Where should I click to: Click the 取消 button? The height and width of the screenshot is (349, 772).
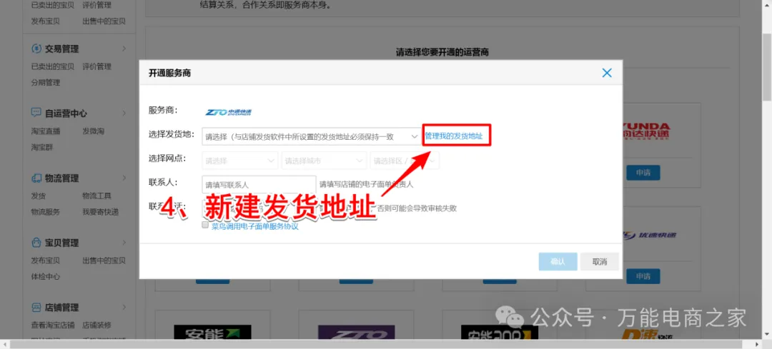click(x=599, y=262)
